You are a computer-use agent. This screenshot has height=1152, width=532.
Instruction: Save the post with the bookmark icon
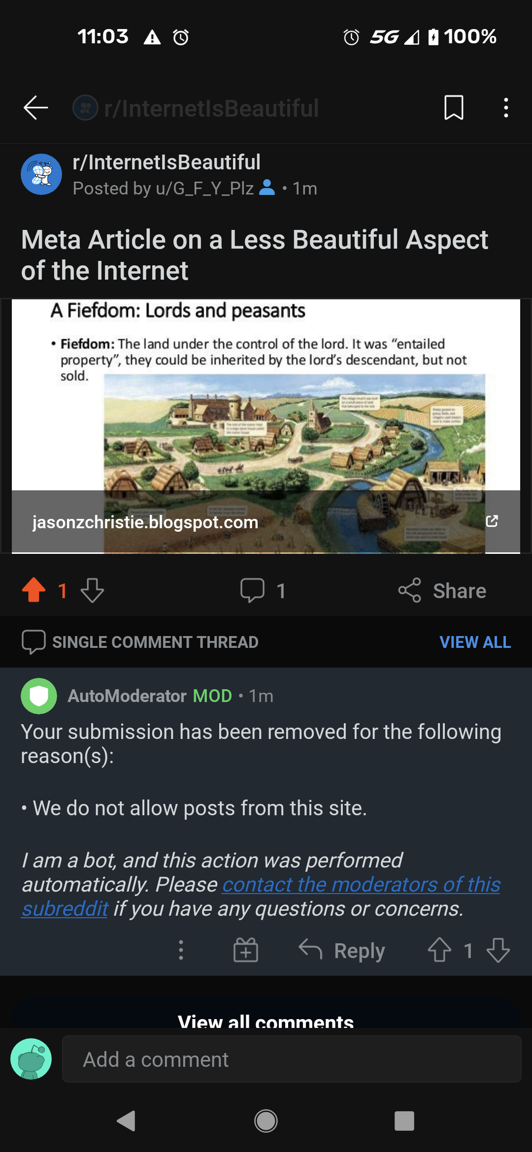click(454, 108)
